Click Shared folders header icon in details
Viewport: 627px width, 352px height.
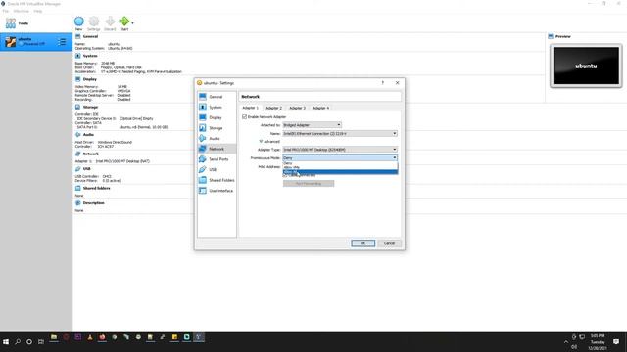pos(78,188)
